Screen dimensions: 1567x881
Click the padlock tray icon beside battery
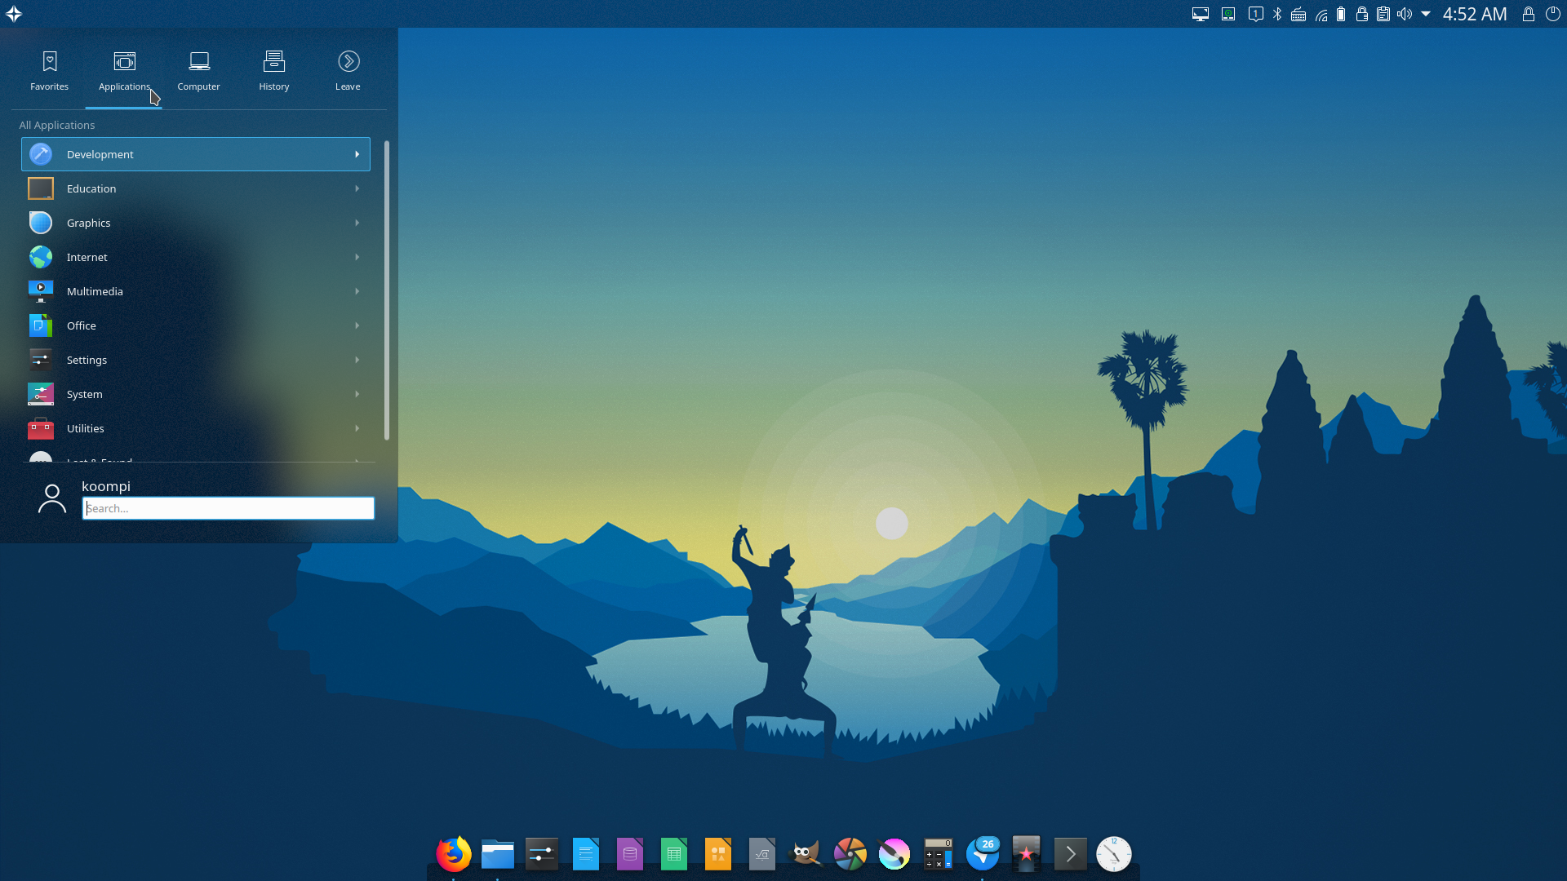(x=1362, y=14)
